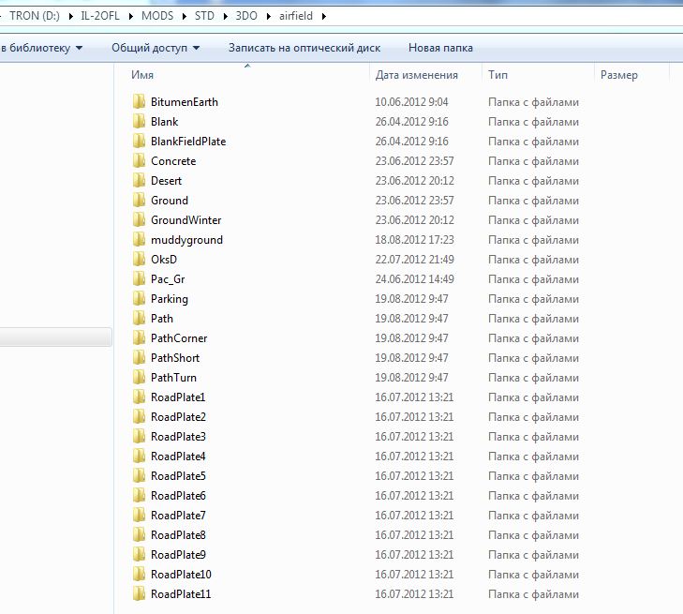This screenshot has height=614, width=683.
Task: Click the RoadPlate3 folder icon
Action: [x=139, y=436]
